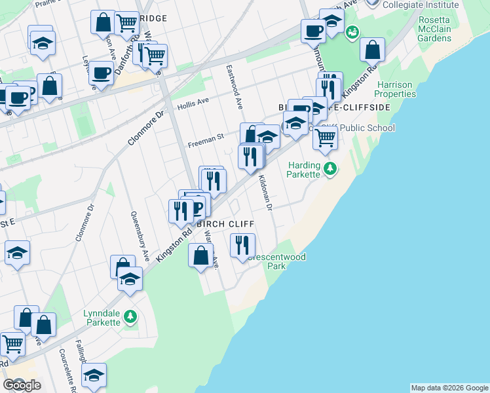This screenshot has width=490, height=393.
Task: Select the school marker next to Freeman St
Action: [x=267, y=138]
